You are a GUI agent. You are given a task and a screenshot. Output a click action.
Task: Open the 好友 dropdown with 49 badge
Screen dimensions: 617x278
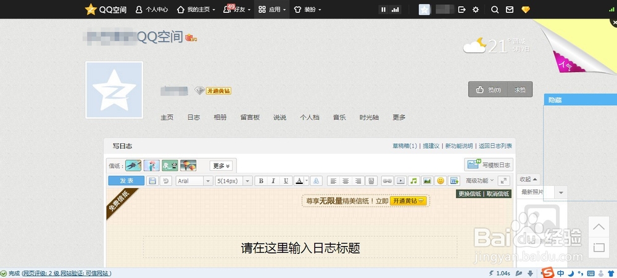236,9
